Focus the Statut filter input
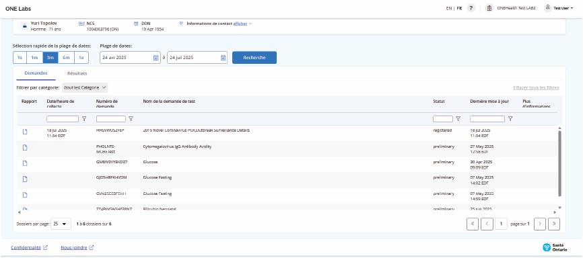583x258 pixels. point(443,119)
